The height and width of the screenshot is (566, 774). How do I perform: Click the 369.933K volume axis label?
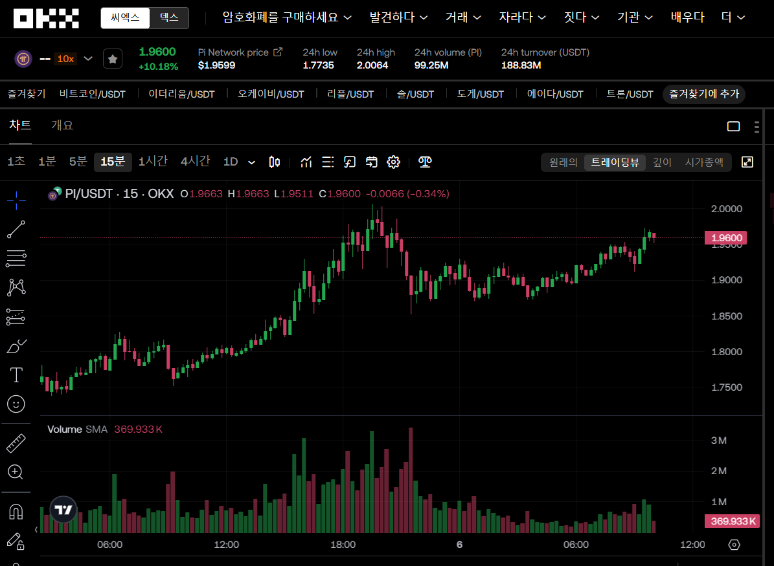click(x=733, y=521)
